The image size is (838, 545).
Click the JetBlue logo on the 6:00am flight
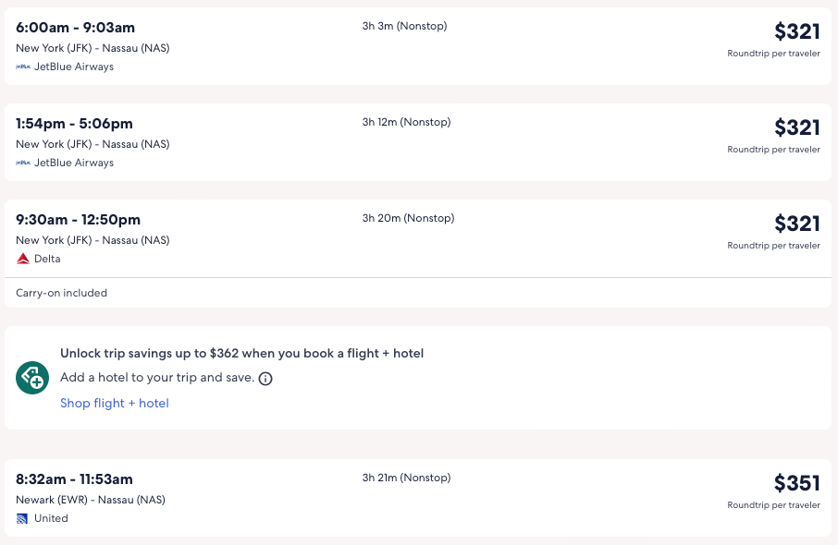click(x=23, y=67)
